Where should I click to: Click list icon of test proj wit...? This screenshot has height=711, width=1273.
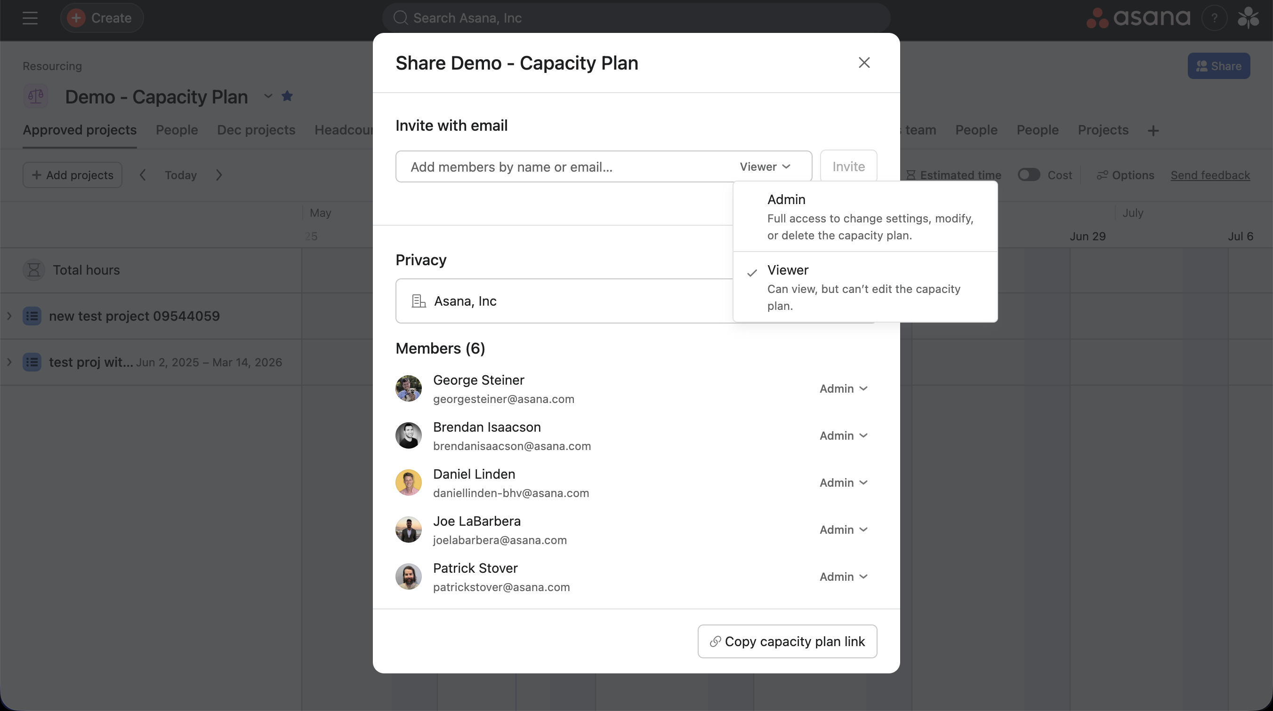coord(32,362)
